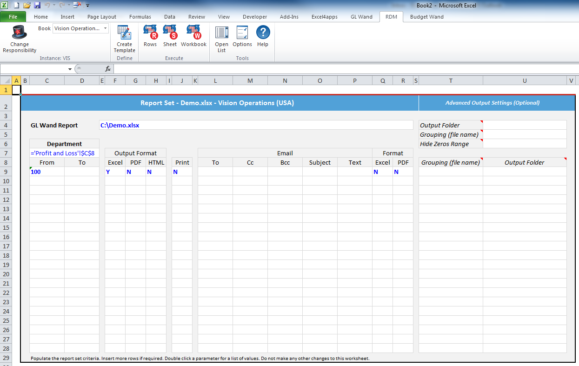This screenshot has width=579, height=366.
Task: Click the Undo icon in quick access toolbar
Action: pyautogui.click(x=47, y=5)
